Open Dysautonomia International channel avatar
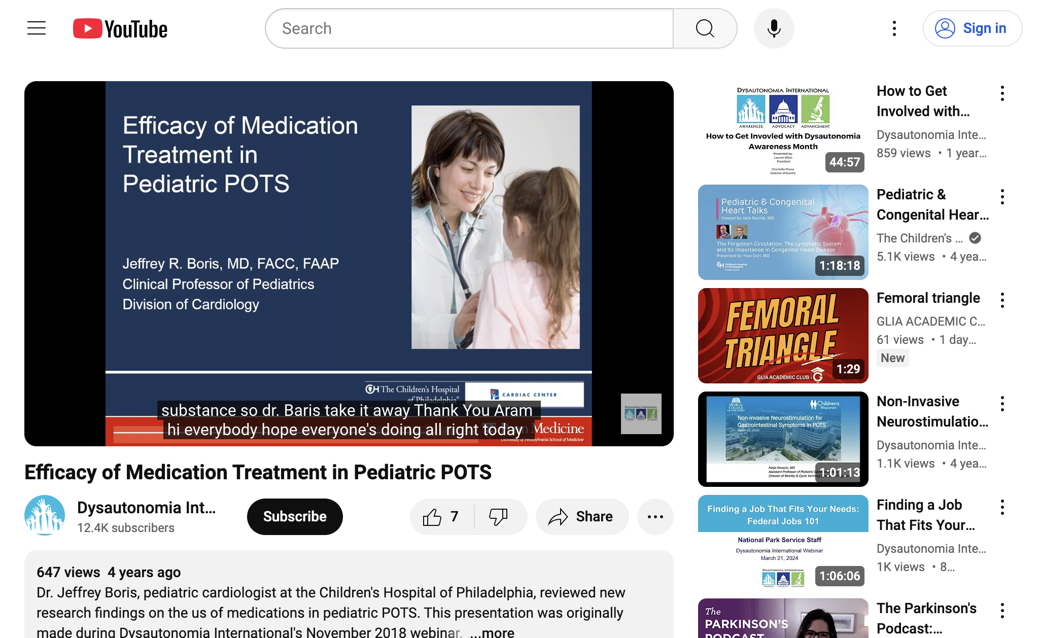 [x=45, y=516]
